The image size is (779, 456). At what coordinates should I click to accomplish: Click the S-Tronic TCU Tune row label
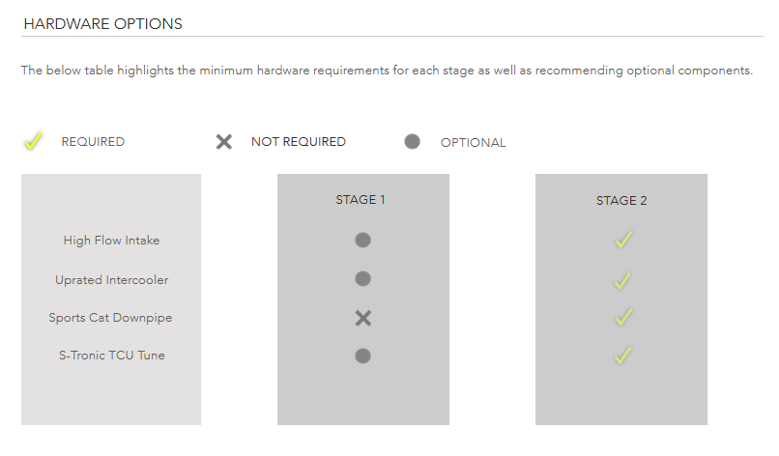112,356
